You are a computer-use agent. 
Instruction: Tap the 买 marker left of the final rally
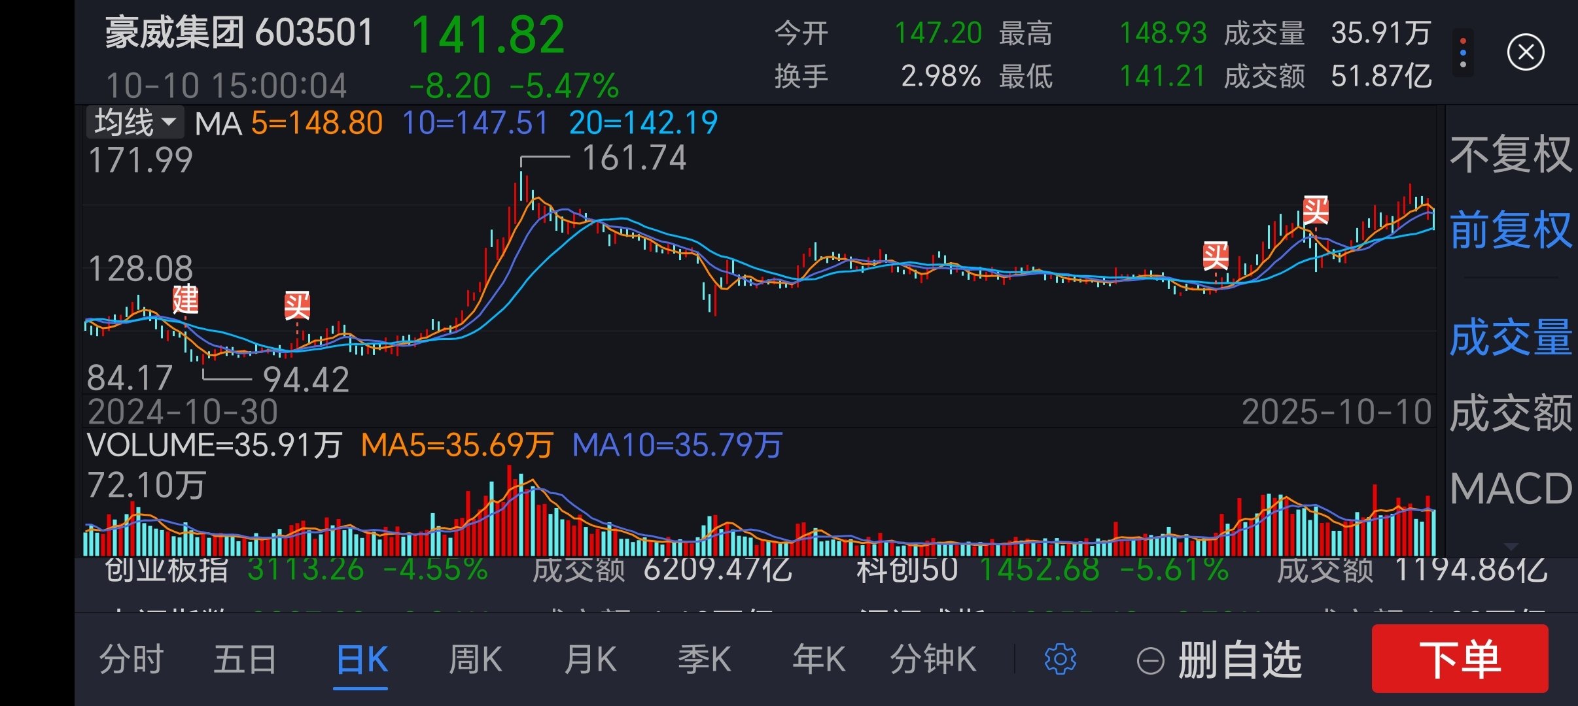(x=1216, y=256)
